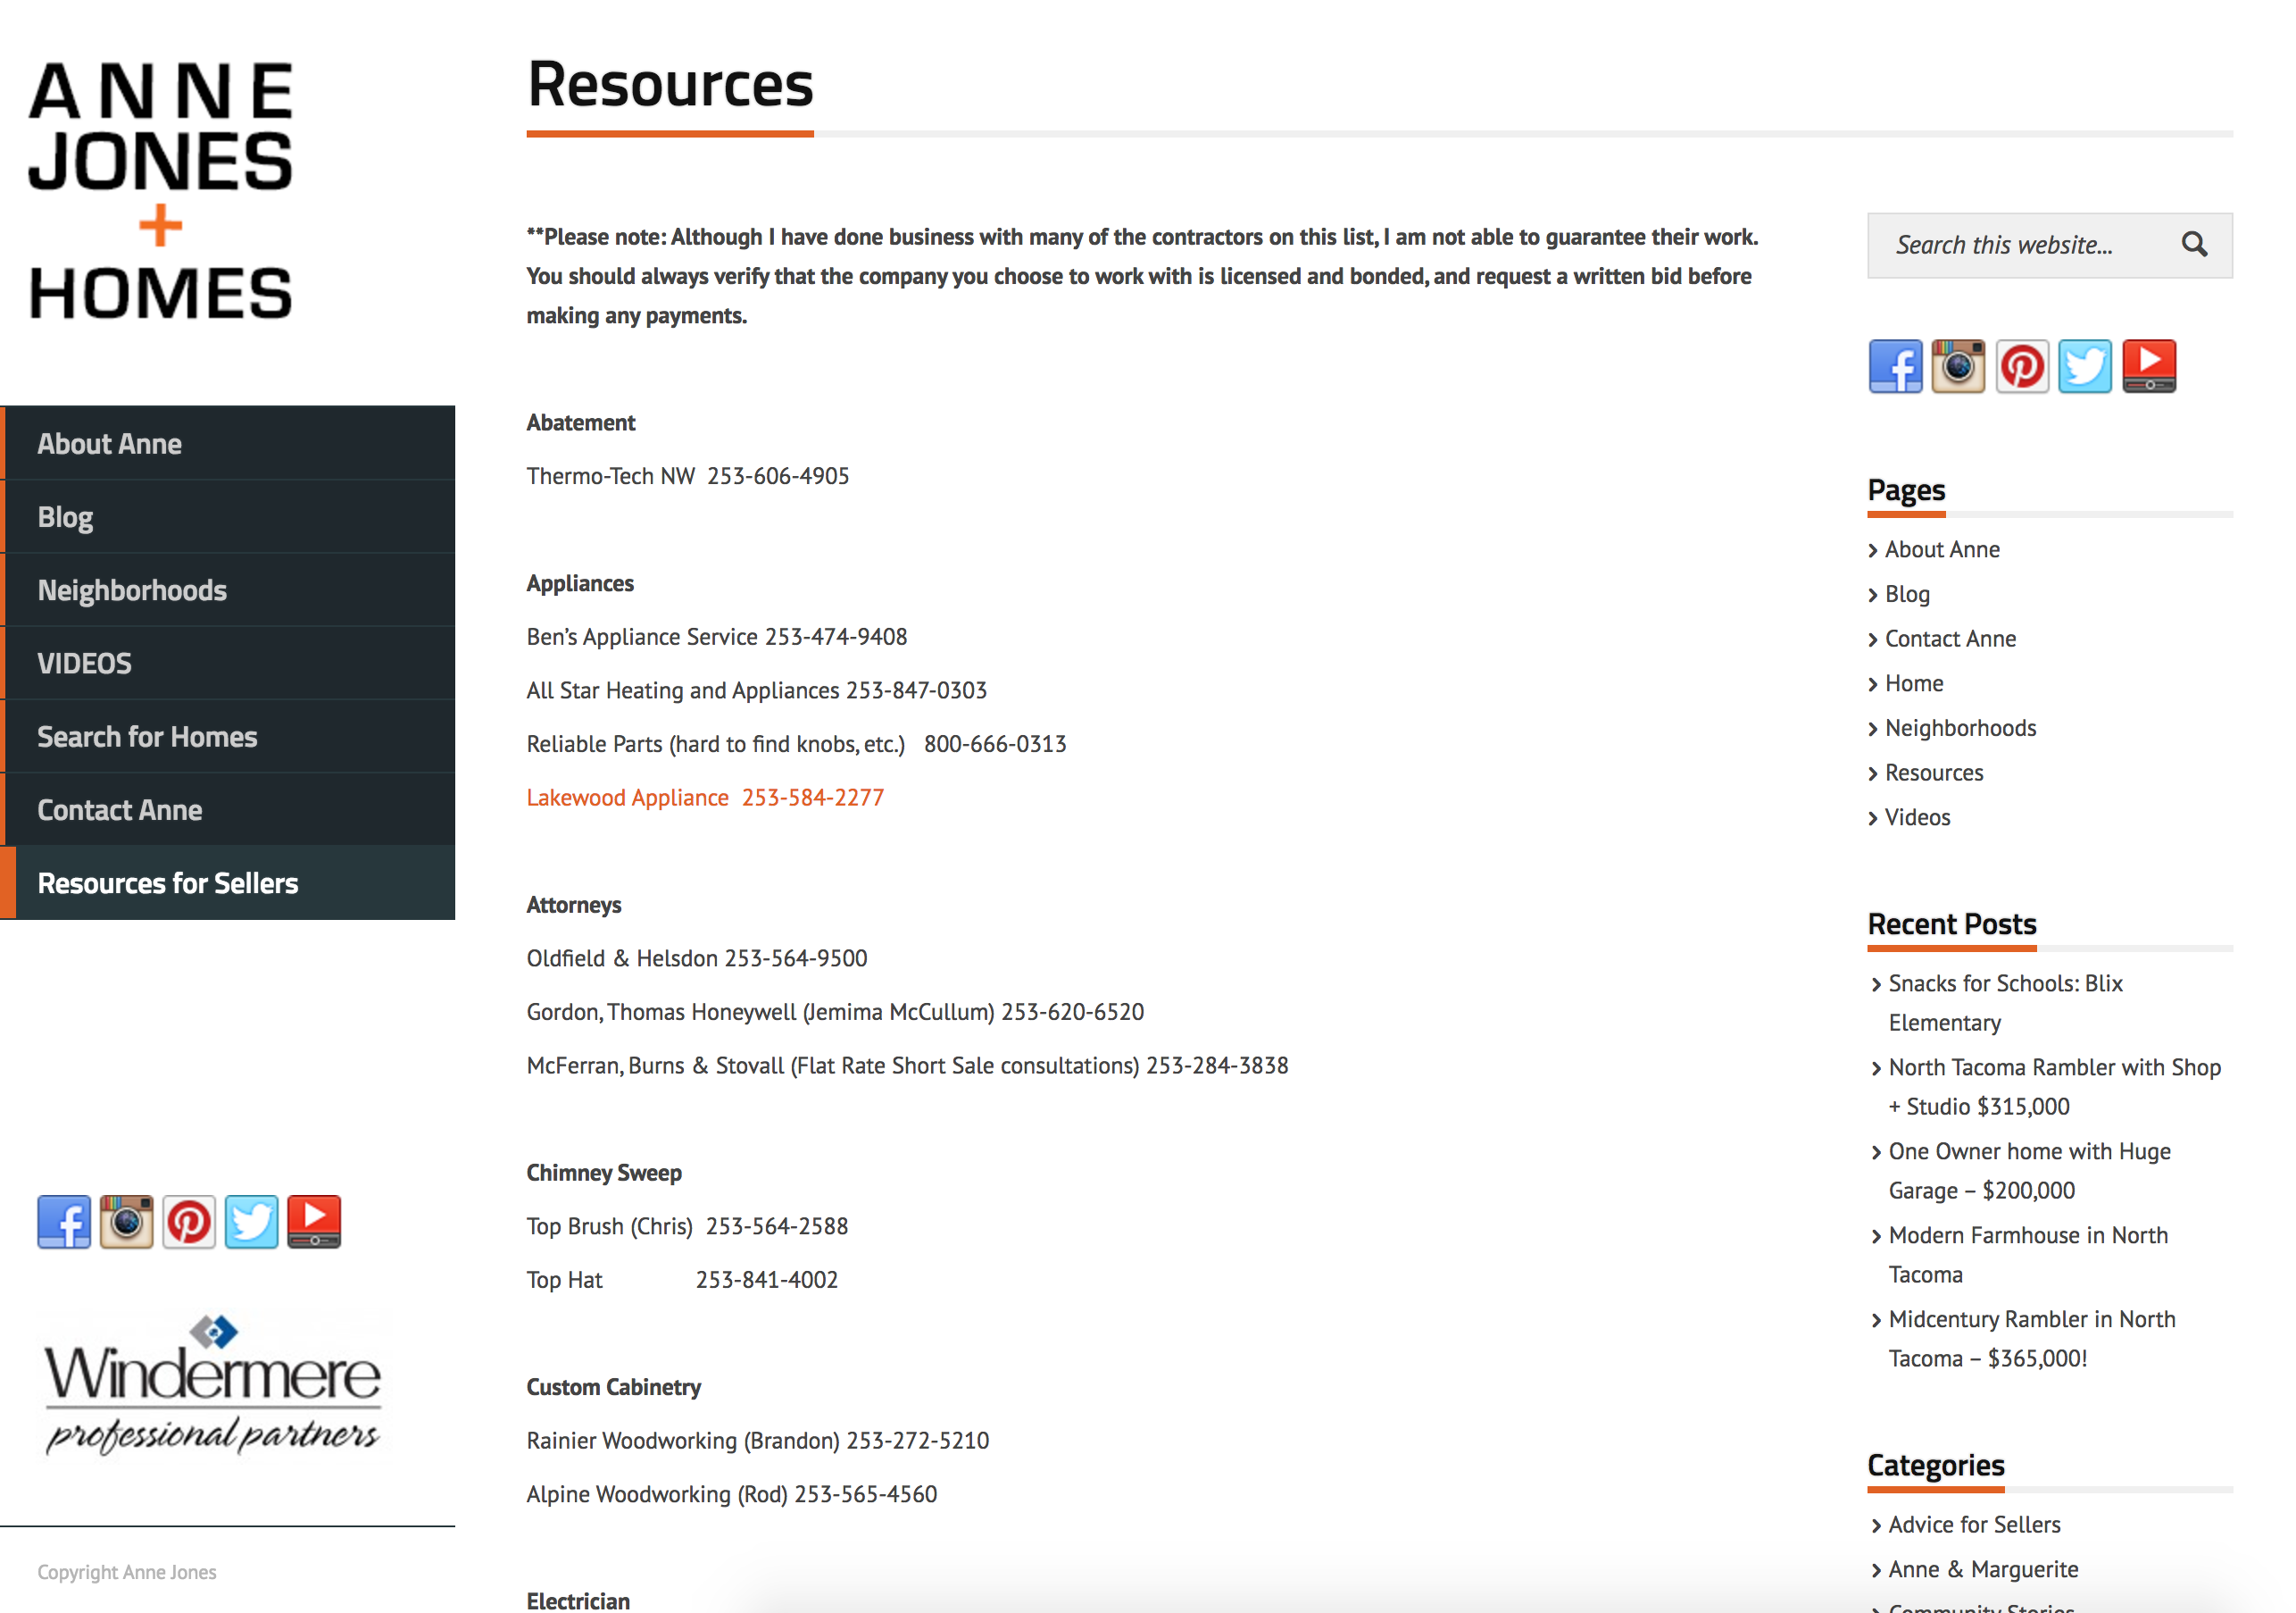Click the Windermere professional partners logo
This screenshot has height=1613, width=2296.
point(212,1386)
